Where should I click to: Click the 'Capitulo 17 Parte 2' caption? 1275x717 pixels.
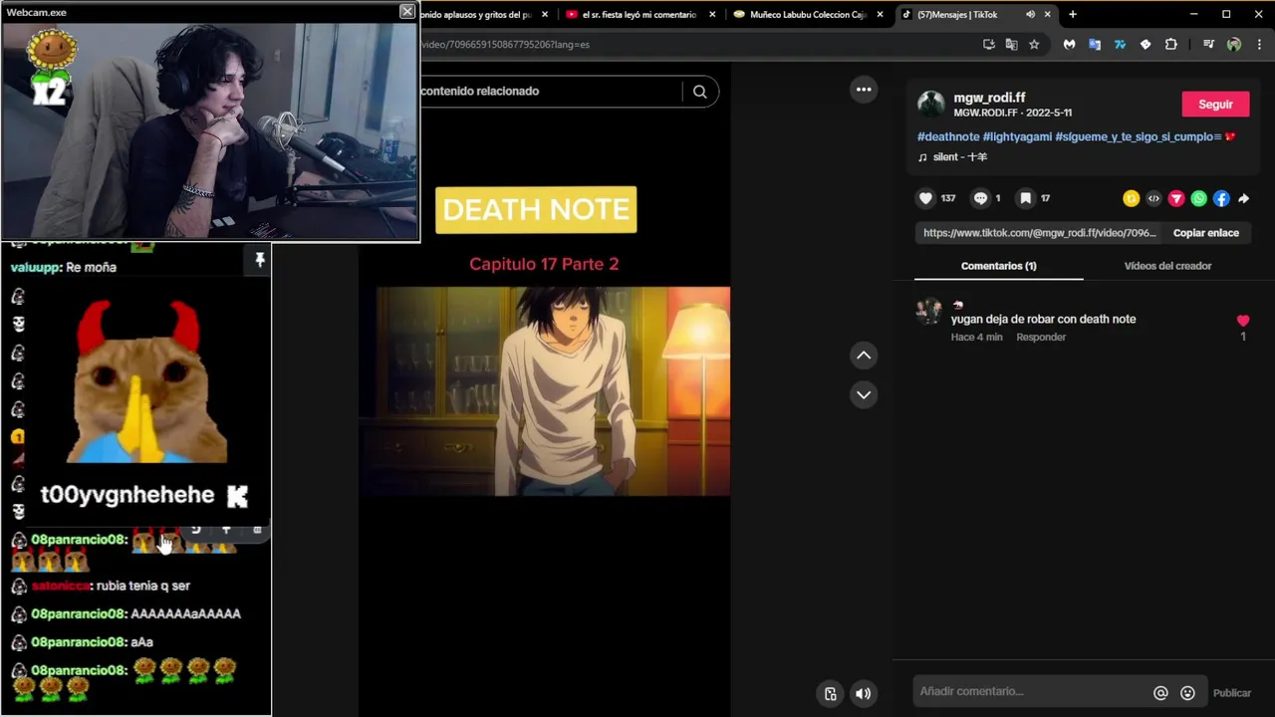click(x=544, y=264)
